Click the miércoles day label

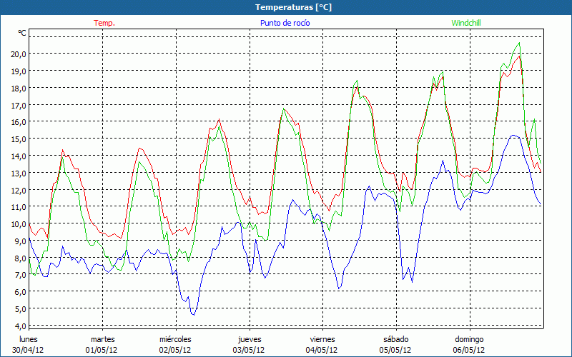coord(175,339)
